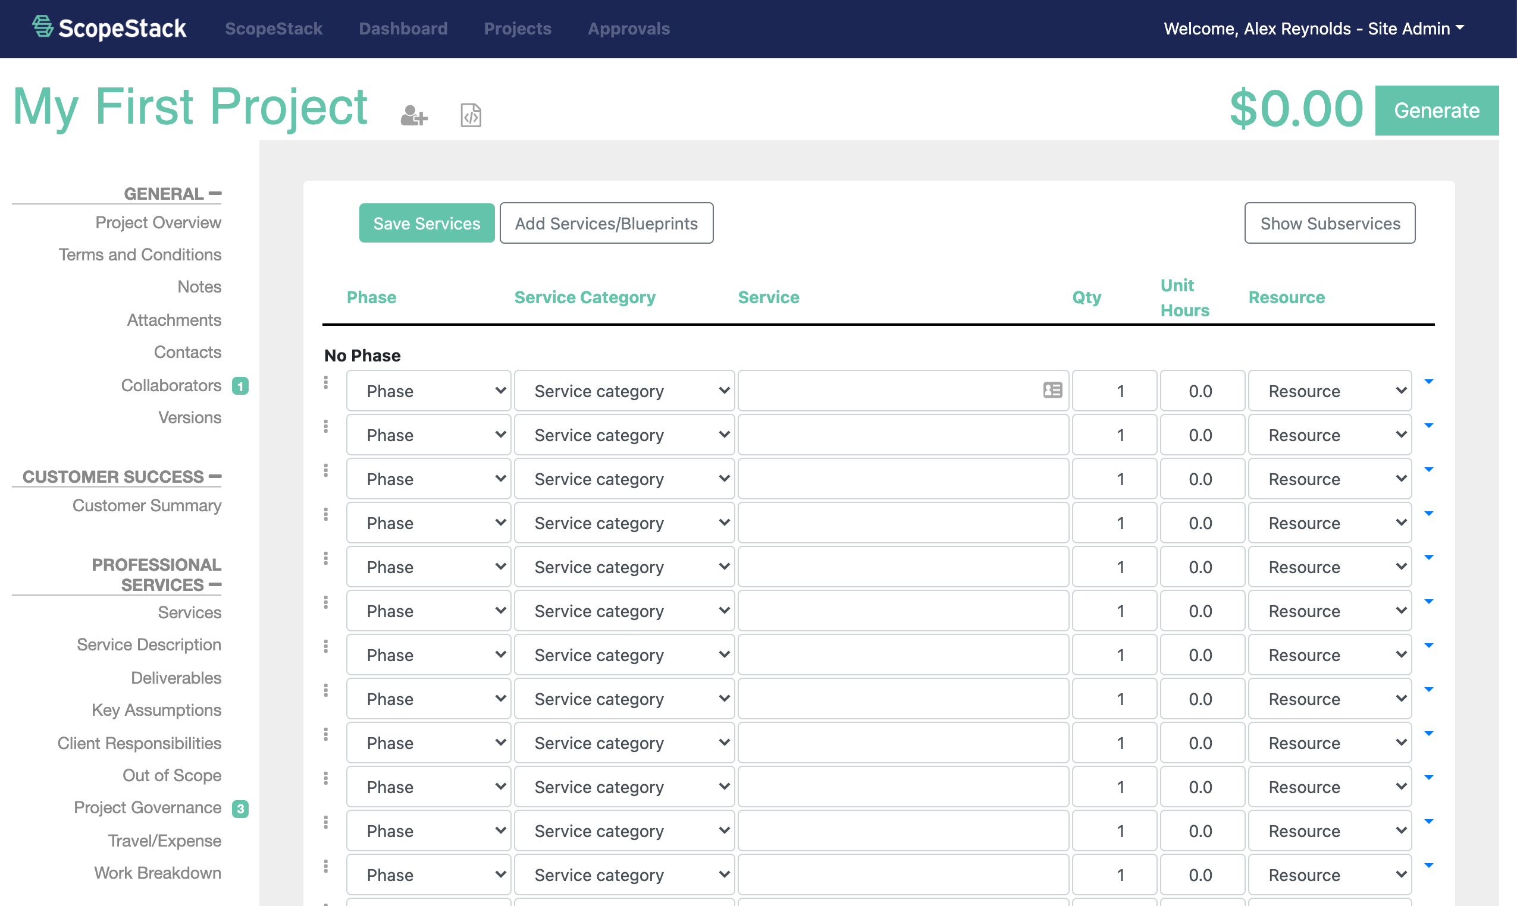This screenshot has width=1517, height=906.
Task: Open the Contacts sidebar link
Action: click(x=187, y=352)
